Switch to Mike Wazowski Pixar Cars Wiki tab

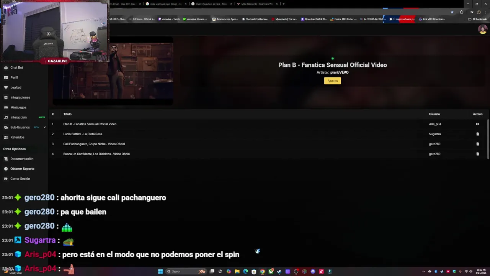[257, 4]
